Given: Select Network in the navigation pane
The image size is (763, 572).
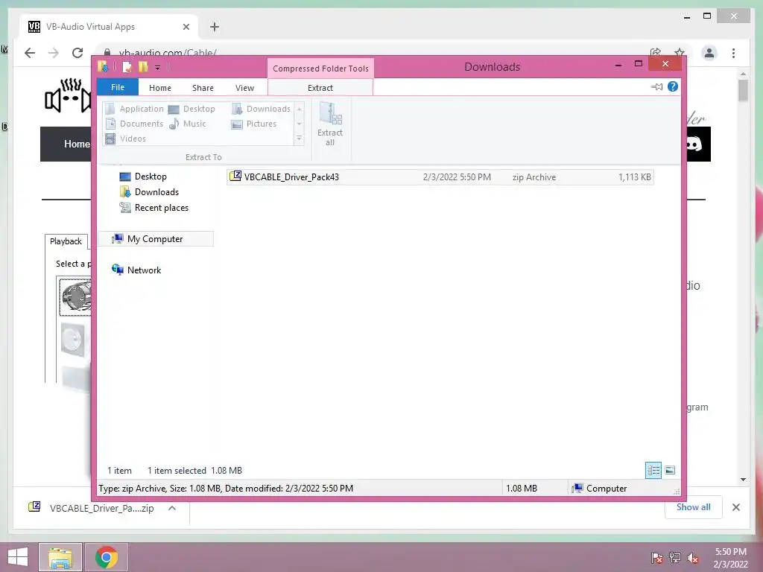Looking at the screenshot, I should [136, 270].
